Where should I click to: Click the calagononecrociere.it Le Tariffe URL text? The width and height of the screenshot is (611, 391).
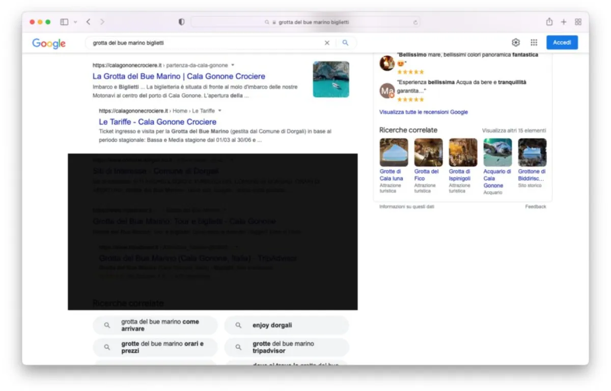pos(157,110)
